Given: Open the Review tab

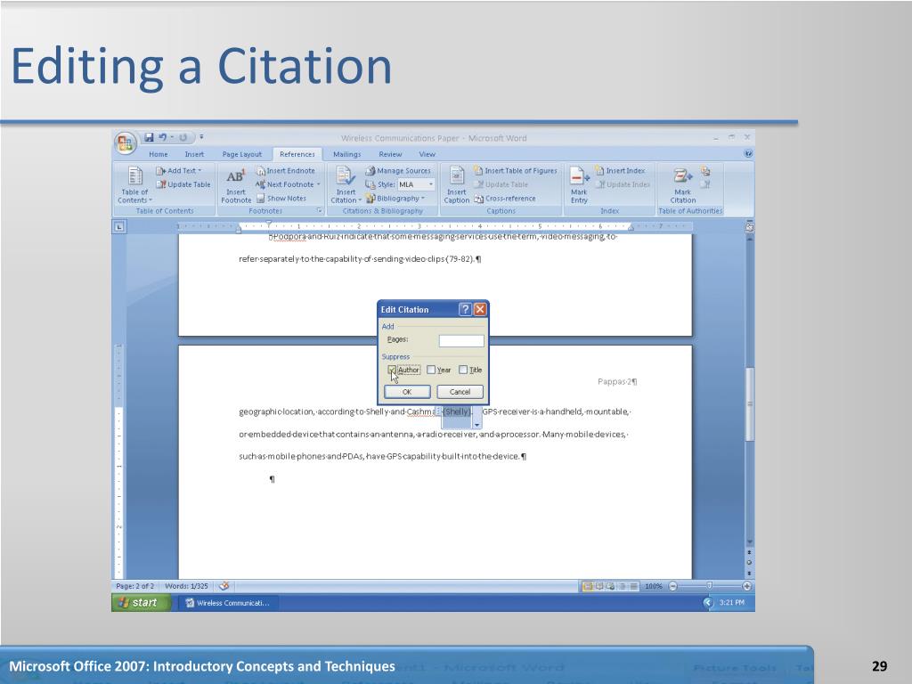Looking at the screenshot, I should pos(390,154).
